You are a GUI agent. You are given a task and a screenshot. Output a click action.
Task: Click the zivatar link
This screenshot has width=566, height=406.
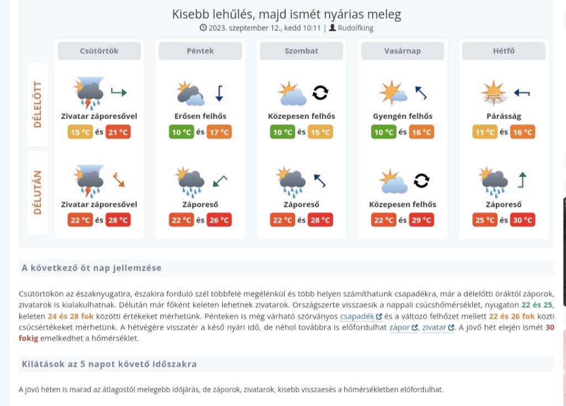tap(434, 327)
